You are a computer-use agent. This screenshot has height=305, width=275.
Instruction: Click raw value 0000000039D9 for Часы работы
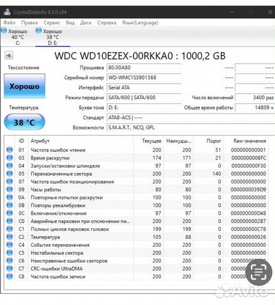[248, 189]
